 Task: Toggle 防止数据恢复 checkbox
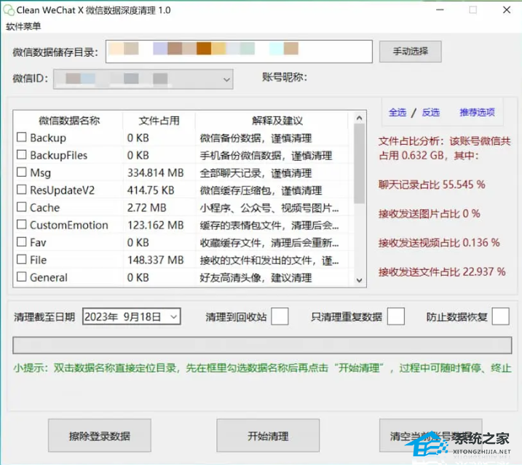tap(500, 317)
